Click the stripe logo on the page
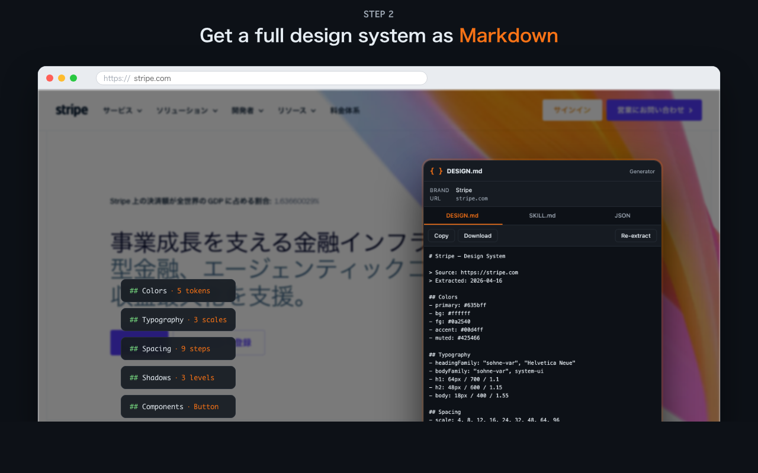 coord(72,110)
